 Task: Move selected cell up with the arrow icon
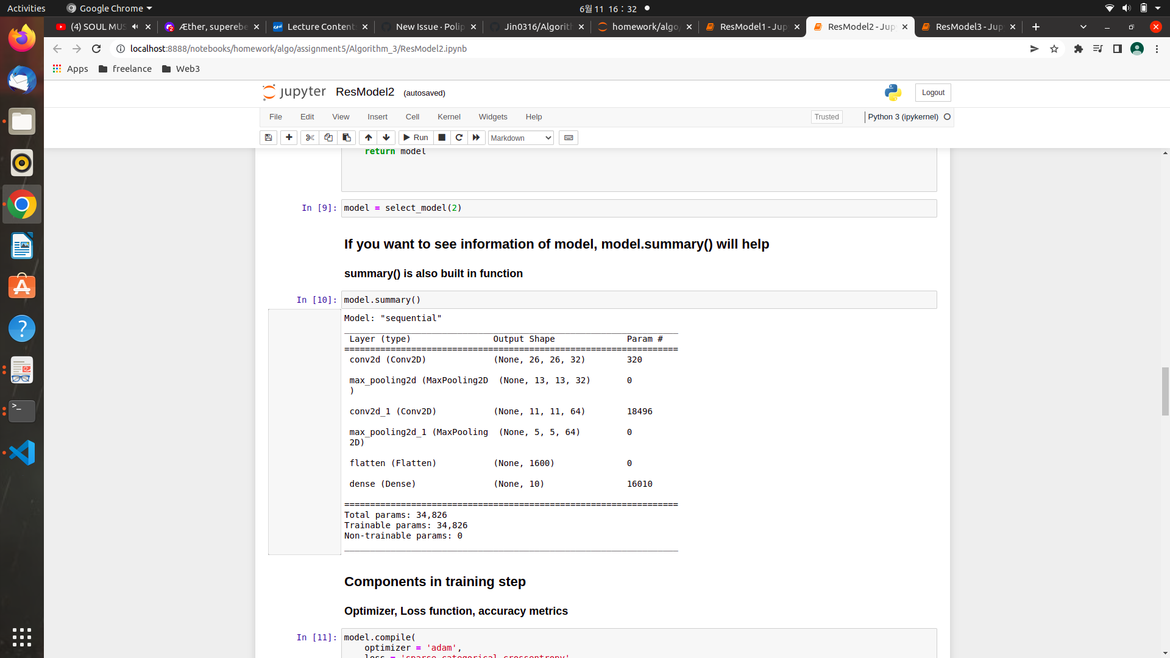pyautogui.click(x=368, y=138)
